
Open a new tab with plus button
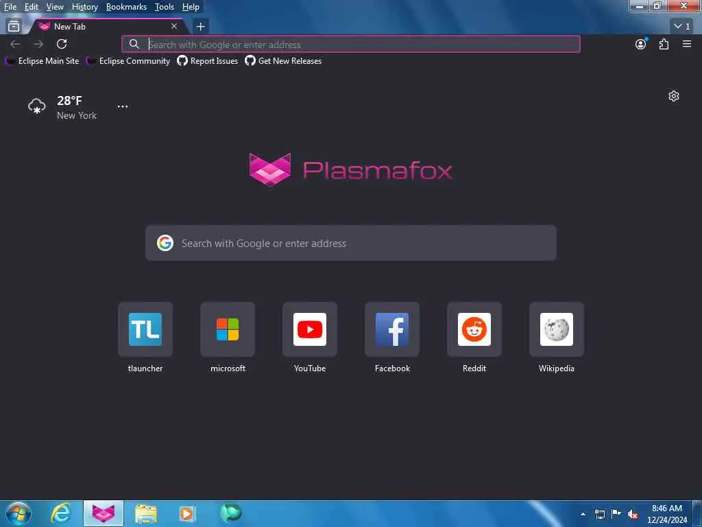201,27
